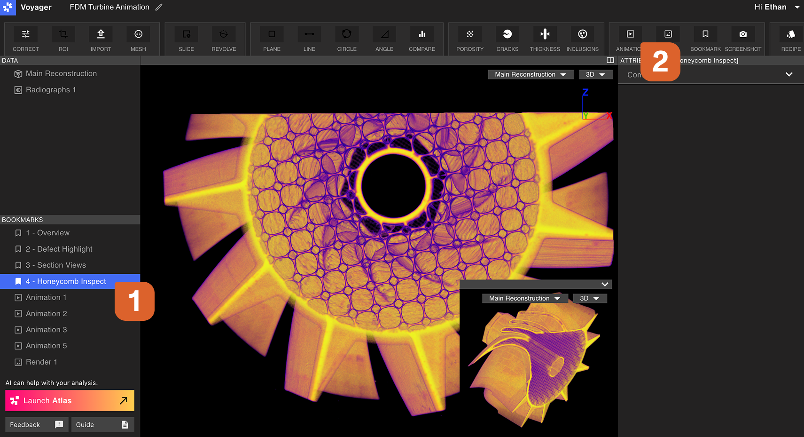Open the Compare tool
804x437 pixels.
(422, 39)
